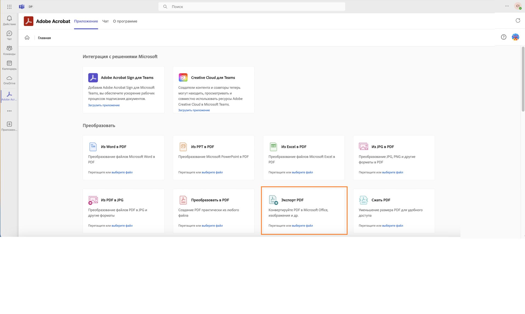Click the Microsoft Teams logo icon
Screen dimensions: 525x314
pyautogui.click(x=22, y=7)
